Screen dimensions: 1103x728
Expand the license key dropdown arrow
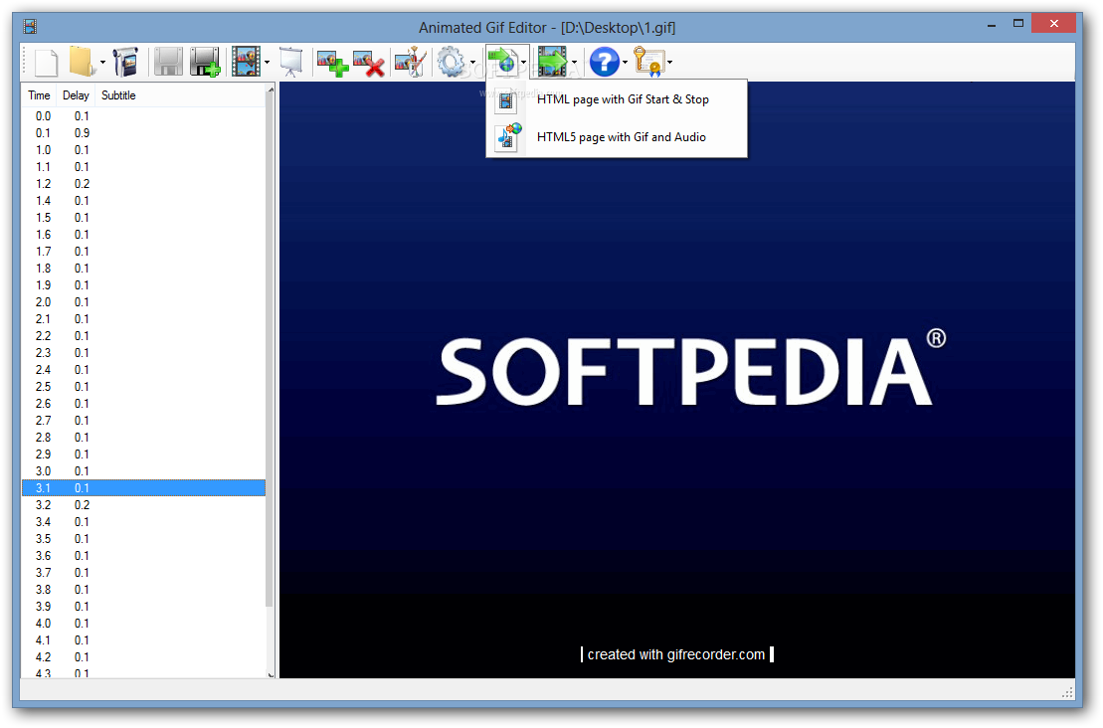pyautogui.click(x=669, y=63)
